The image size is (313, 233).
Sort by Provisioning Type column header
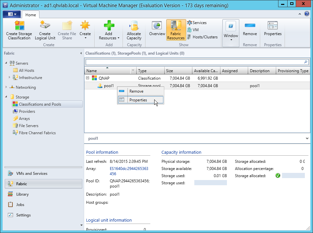293,71
